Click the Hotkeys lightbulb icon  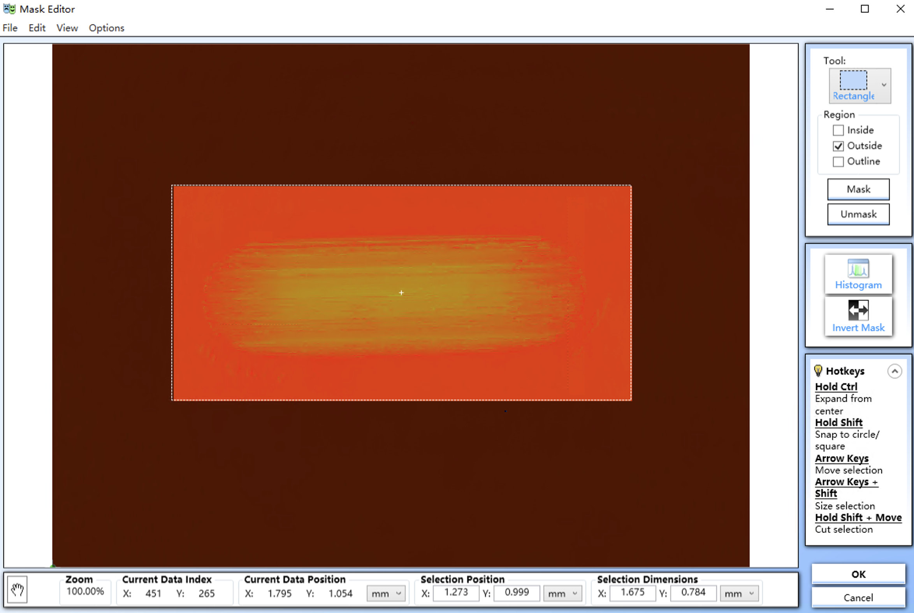pyautogui.click(x=818, y=371)
